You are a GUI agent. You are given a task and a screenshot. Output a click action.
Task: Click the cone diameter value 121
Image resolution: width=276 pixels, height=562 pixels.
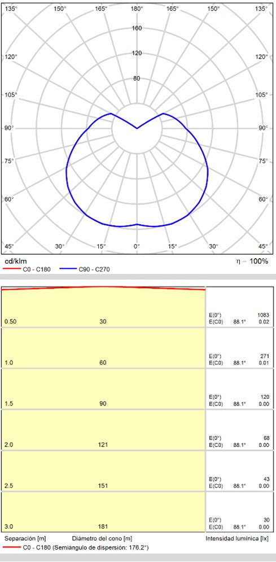click(103, 445)
